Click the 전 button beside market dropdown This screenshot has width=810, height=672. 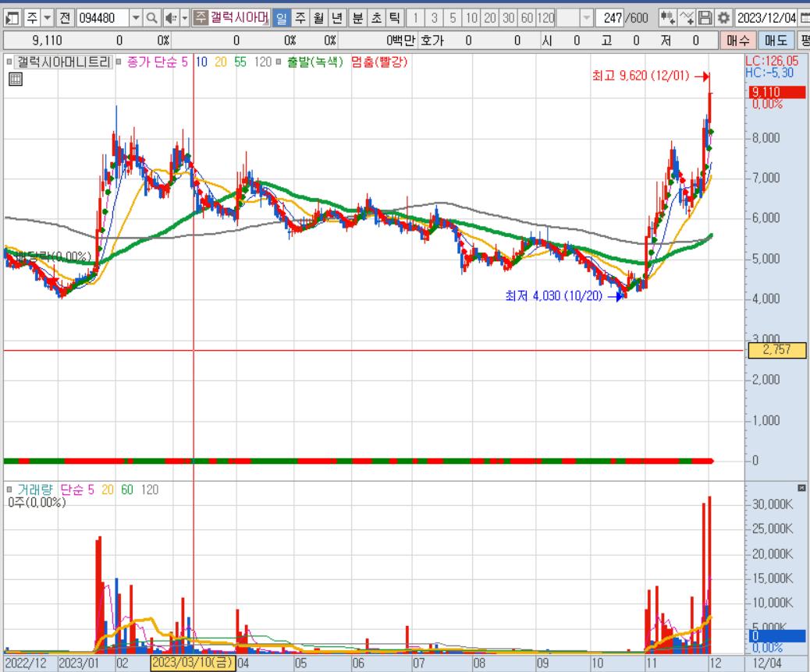pyautogui.click(x=65, y=18)
